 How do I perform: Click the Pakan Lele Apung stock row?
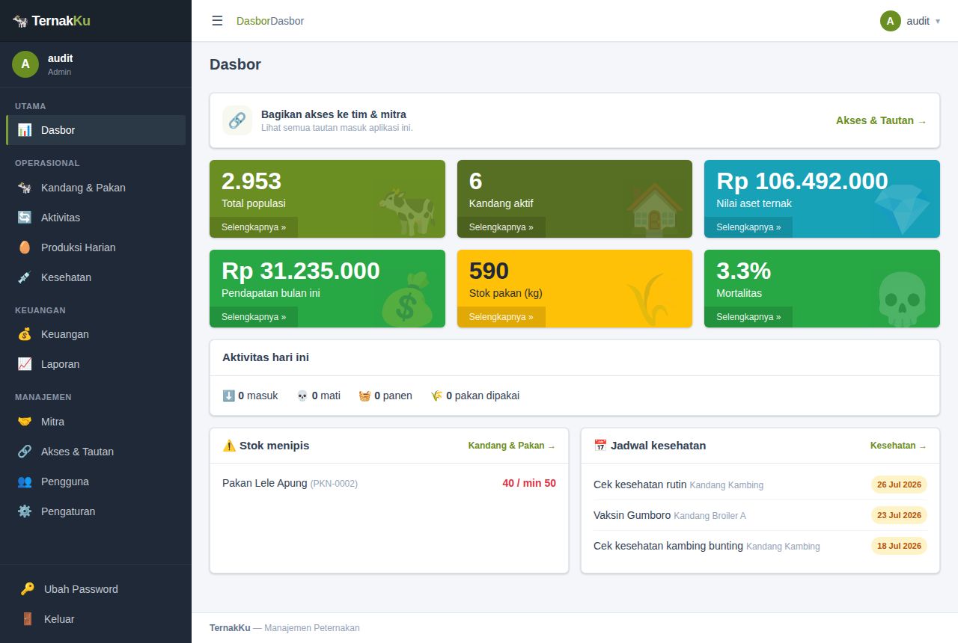point(389,484)
